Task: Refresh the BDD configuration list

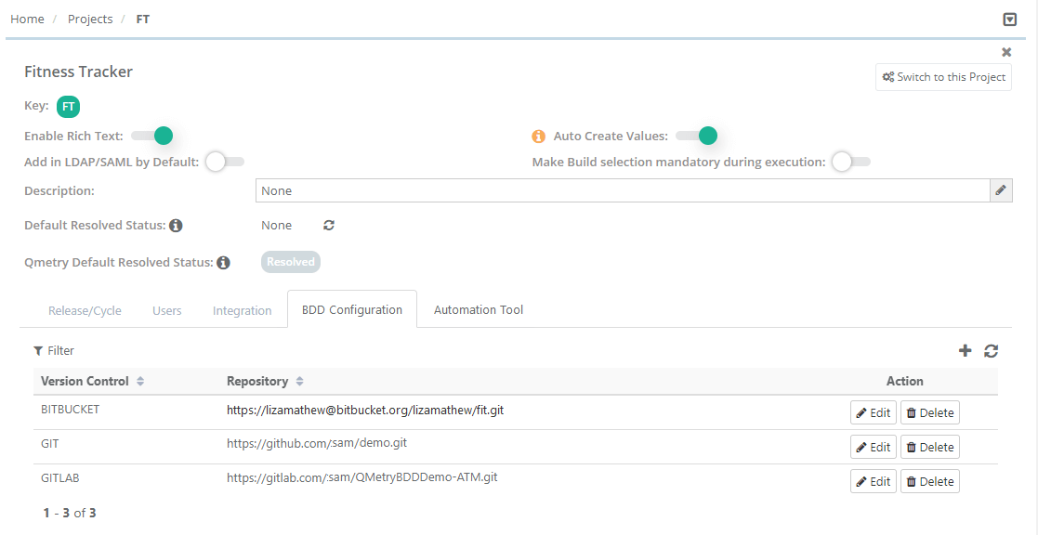Action: 991,350
